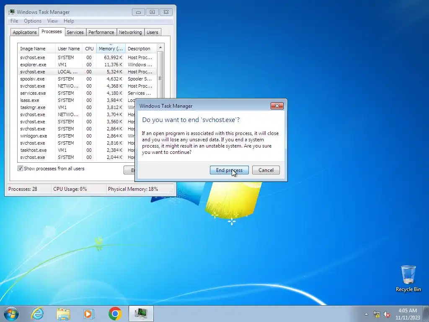Close the Windows Task Manager window

click(166, 12)
